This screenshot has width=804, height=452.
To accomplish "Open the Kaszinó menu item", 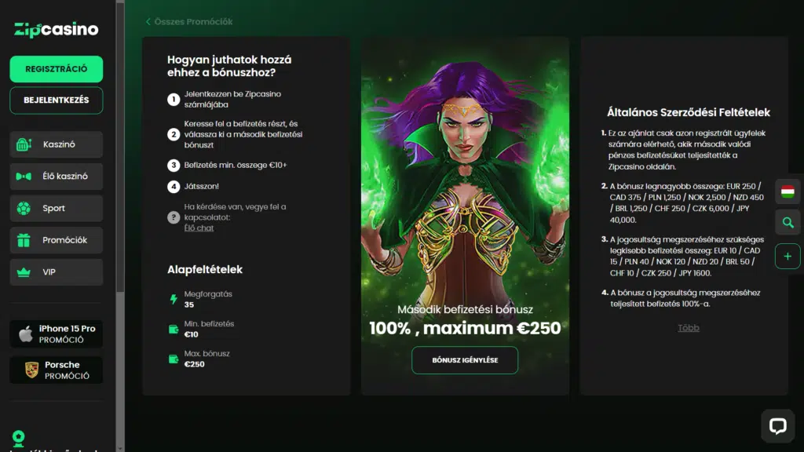I will click(x=56, y=144).
